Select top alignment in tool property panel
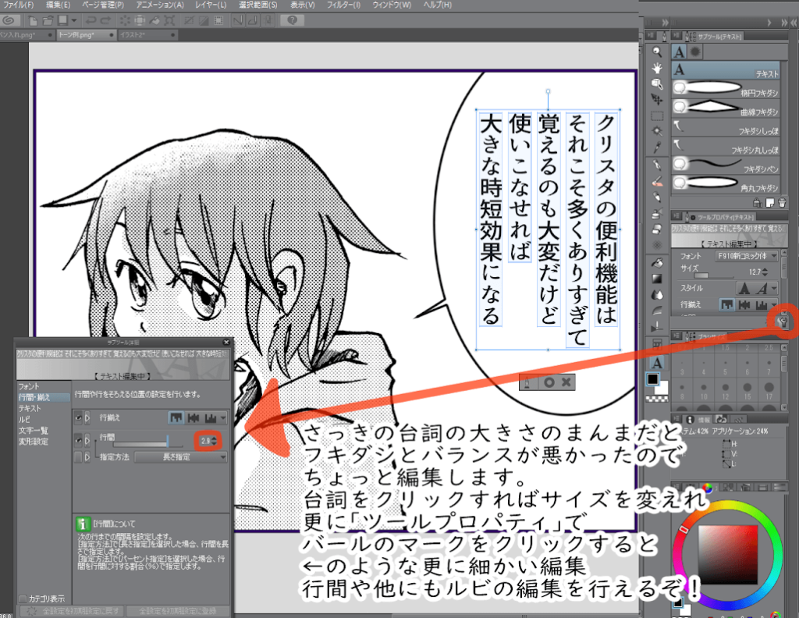 click(x=727, y=304)
